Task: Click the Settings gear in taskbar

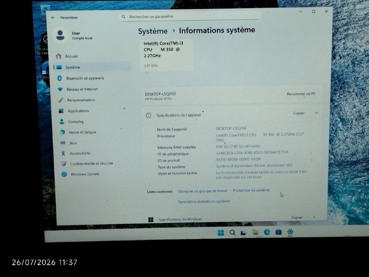Action: pyautogui.click(x=290, y=232)
